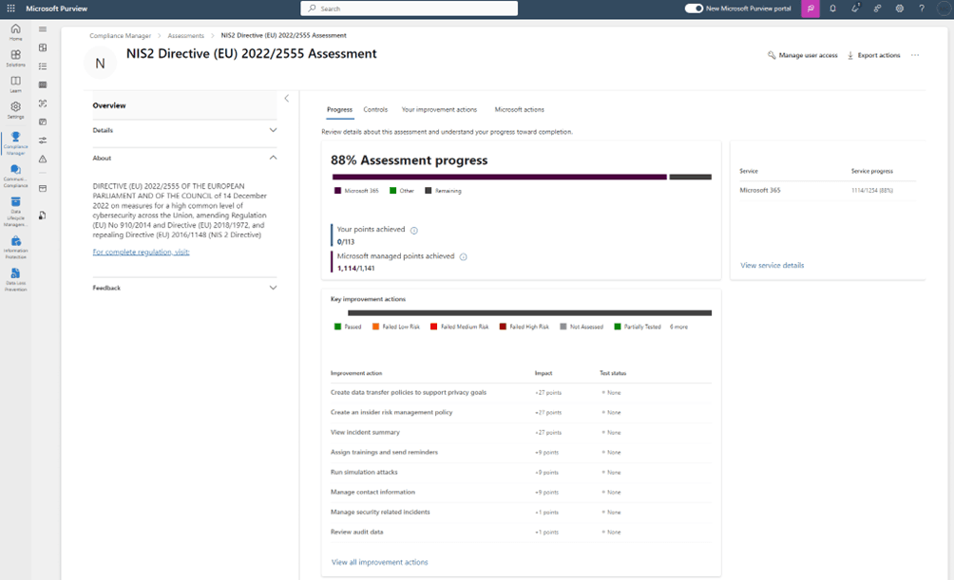Show 6 more legend items
Image resolution: width=954 pixels, height=580 pixels.
click(x=679, y=327)
